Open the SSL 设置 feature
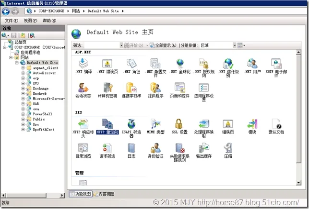The height and width of the screenshot is (209, 309). 180,126
